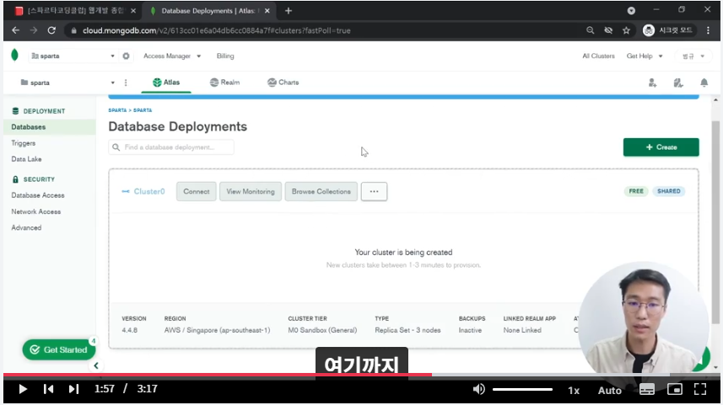Close the first Sparta coding club tab

pos(133,11)
